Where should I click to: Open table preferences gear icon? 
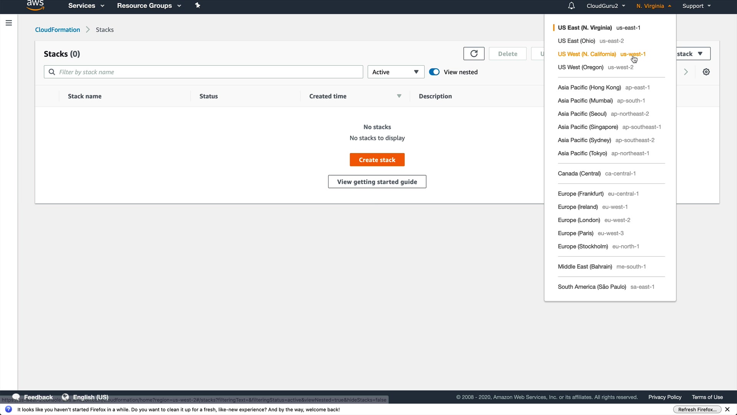[x=706, y=72]
